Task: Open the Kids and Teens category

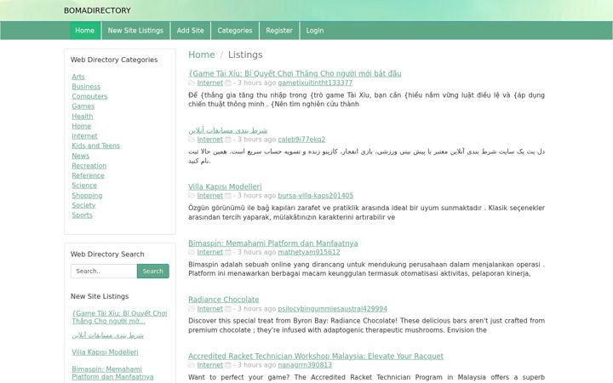Action: pos(95,146)
